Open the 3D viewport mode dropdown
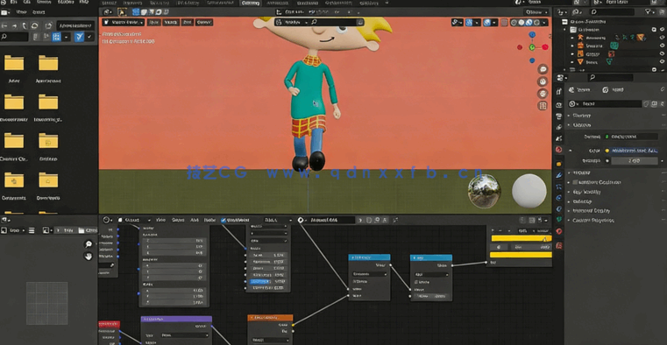This screenshot has height=345, width=667. (124, 22)
